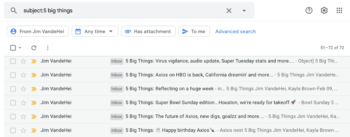350x137 pixels.
Task: Open the Support help icon
Action: click(309, 10)
